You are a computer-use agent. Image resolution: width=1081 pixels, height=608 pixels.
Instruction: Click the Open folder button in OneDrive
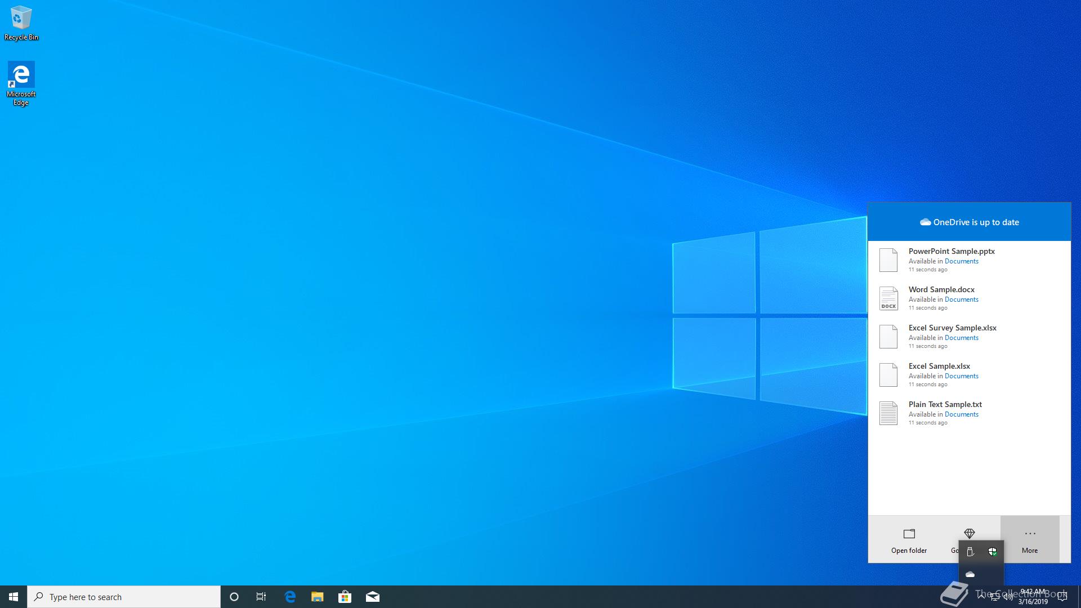[909, 540]
